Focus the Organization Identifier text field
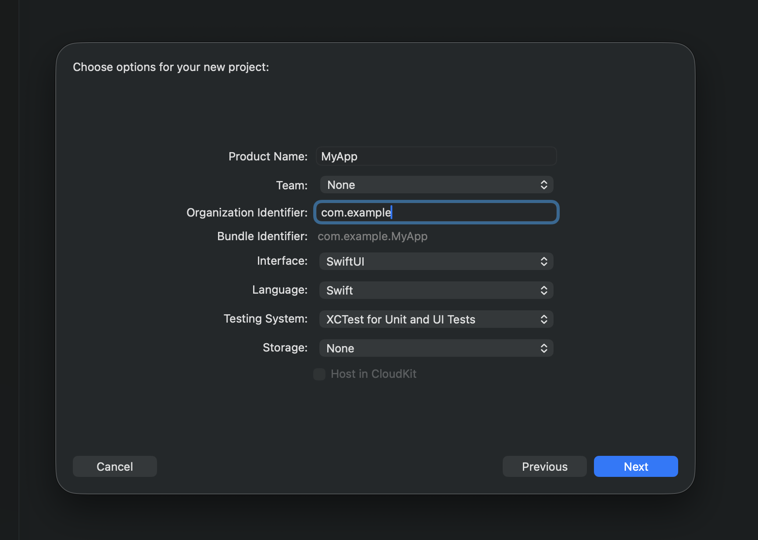The width and height of the screenshot is (758, 540). [x=436, y=213]
